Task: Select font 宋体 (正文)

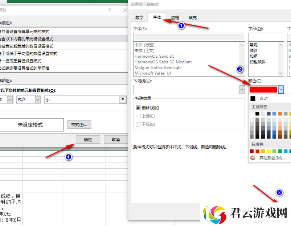Action: coord(144,50)
